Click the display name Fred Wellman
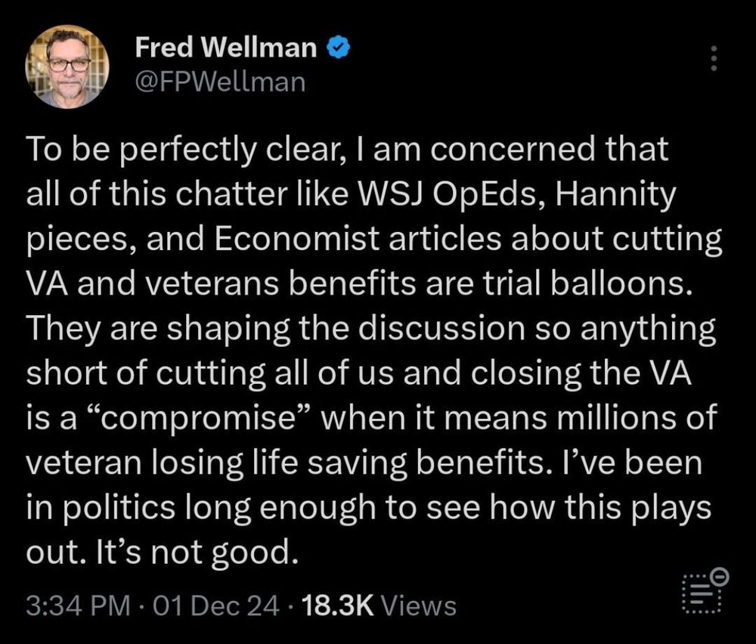The image size is (756, 644). [226, 50]
